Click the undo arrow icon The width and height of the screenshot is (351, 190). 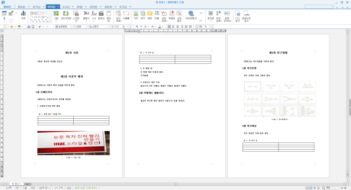point(40,27)
